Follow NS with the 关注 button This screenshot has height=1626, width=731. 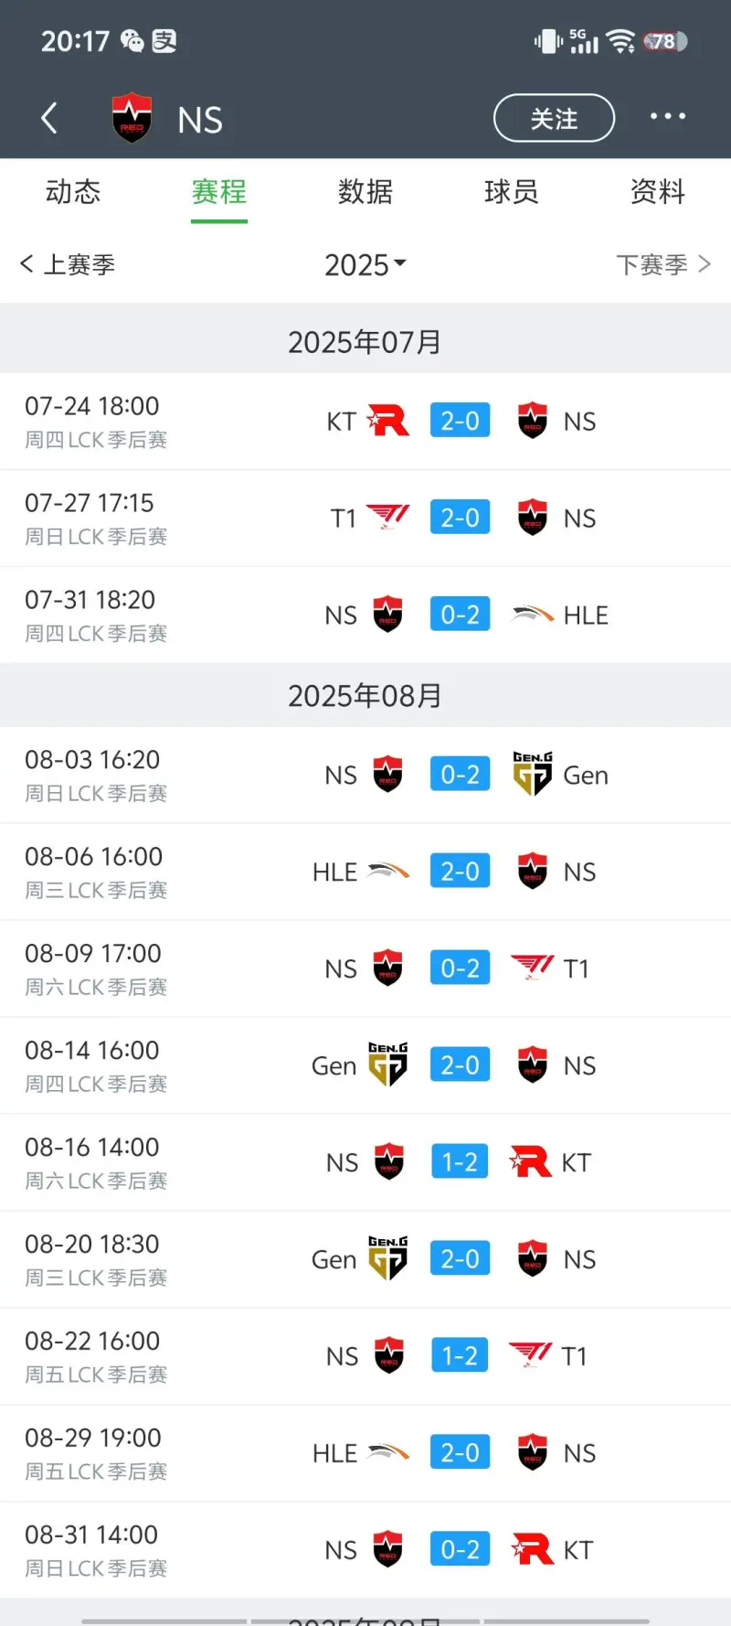click(554, 118)
